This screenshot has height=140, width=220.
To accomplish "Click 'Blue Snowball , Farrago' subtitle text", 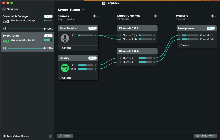I will pyautogui.click(x=23, y=21).
